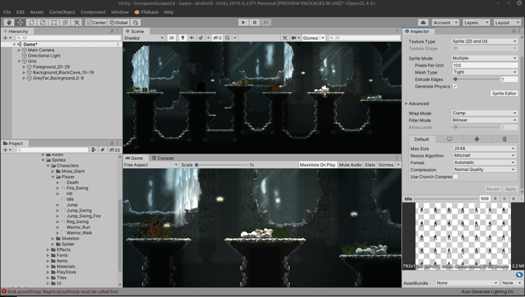Lock the Inspector panel
525x297 pixels.
click(x=514, y=31)
